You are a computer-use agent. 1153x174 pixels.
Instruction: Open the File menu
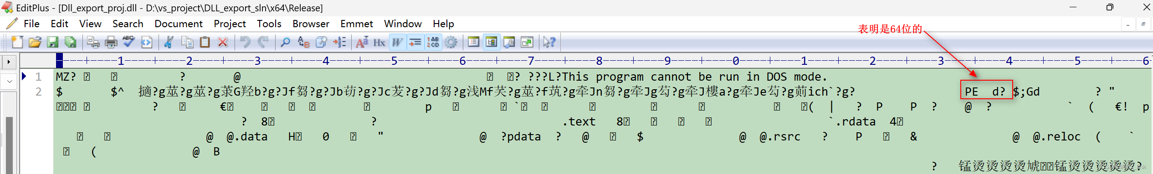click(31, 24)
